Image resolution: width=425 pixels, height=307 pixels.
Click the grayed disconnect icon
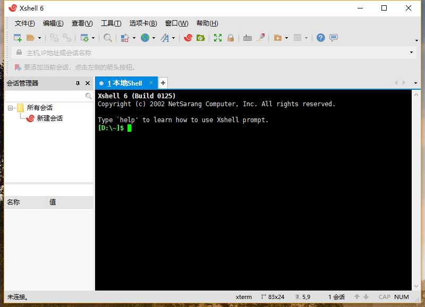[67, 38]
